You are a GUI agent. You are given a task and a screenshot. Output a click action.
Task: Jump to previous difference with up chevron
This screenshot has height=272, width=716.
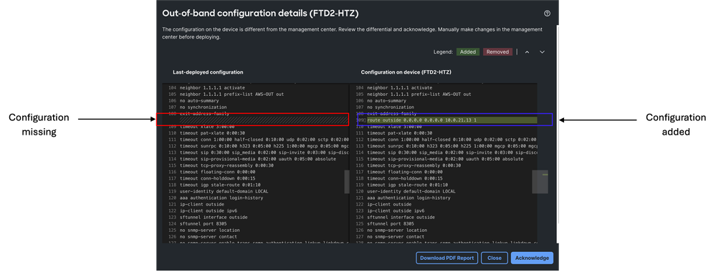pos(527,52)
